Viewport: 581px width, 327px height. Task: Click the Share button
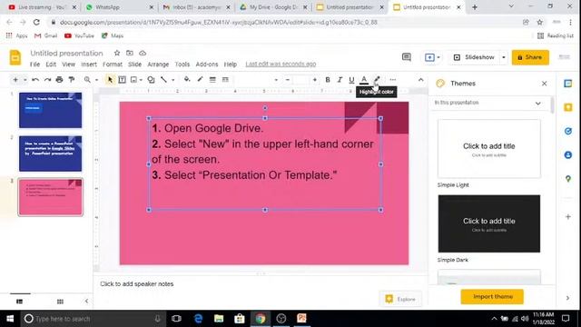(x=530, y=57)
